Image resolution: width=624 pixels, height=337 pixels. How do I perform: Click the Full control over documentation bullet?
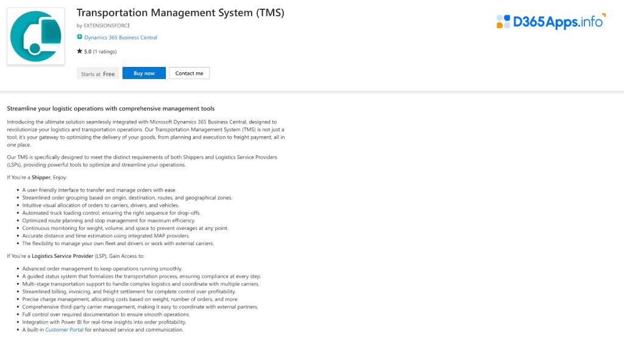click(x=106, y=314)
